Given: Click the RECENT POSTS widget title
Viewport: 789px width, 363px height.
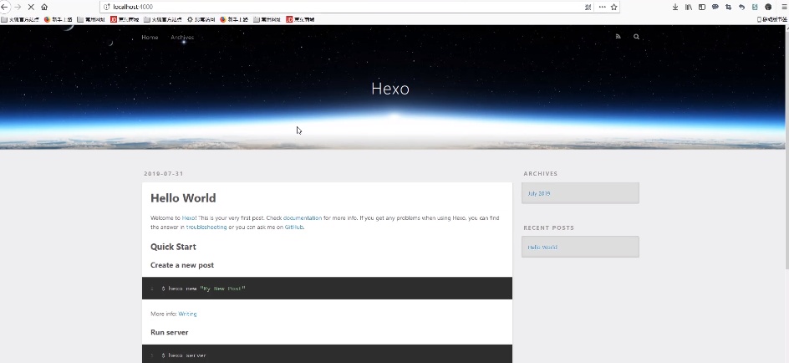Looking at the screenshot, I should tap(548, 228).
